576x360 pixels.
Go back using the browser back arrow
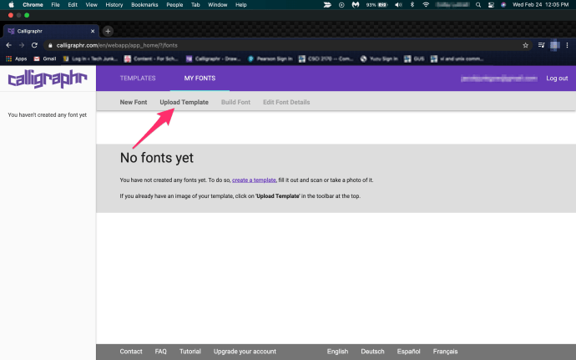click(8, 45)
